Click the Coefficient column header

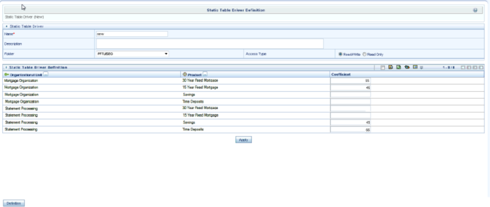click(341, 75)
